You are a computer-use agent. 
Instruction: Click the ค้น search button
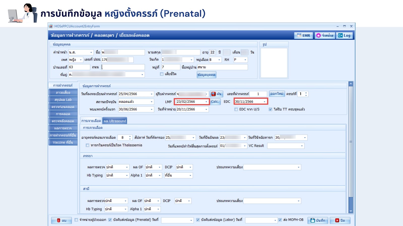click(x=216, y=94)
